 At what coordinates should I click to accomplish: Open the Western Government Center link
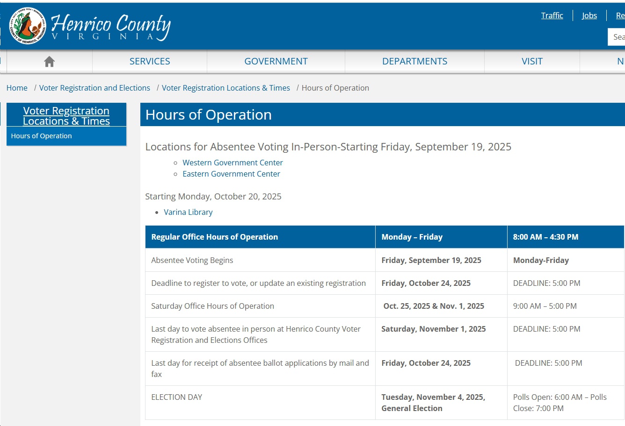[233, 163]
